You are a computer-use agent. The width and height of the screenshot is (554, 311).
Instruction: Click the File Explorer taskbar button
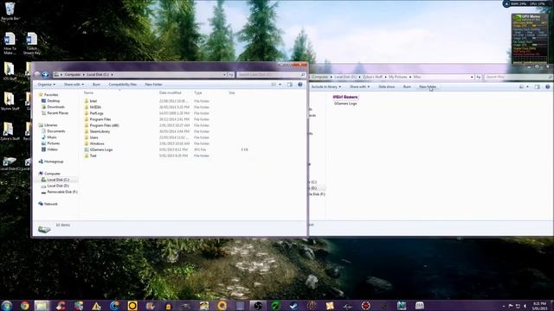pyautogui.click(x=42, y=306)
